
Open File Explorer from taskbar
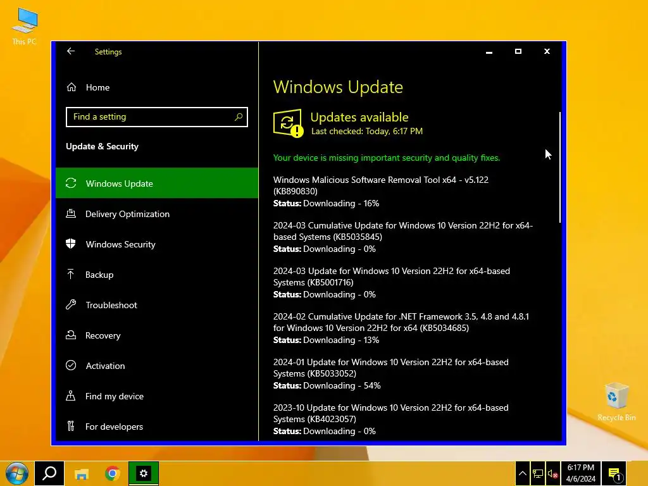click(82, 473)
